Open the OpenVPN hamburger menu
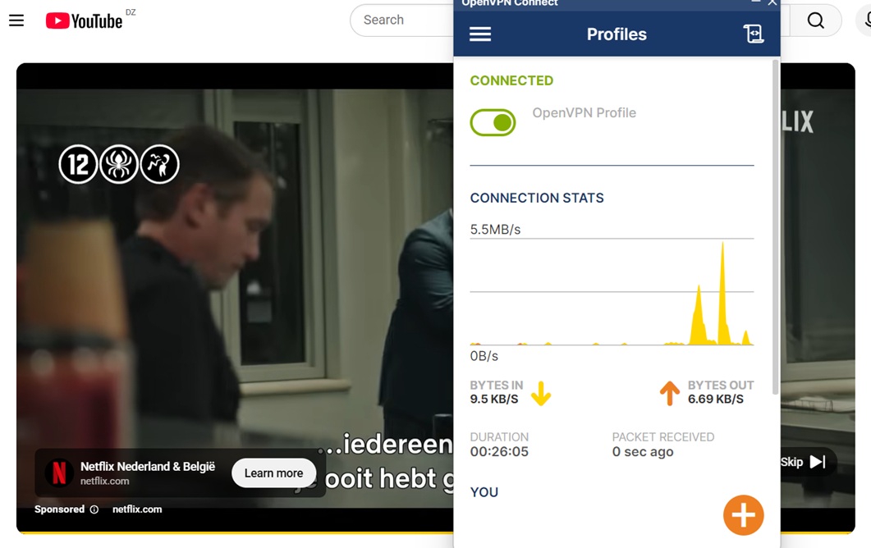 pyautogui.click(x=480, y=34)
